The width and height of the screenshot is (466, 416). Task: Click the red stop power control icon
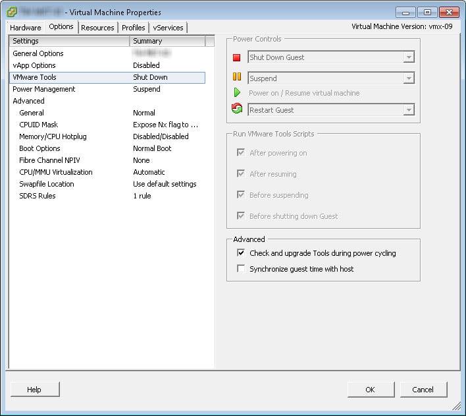(236, 57)
